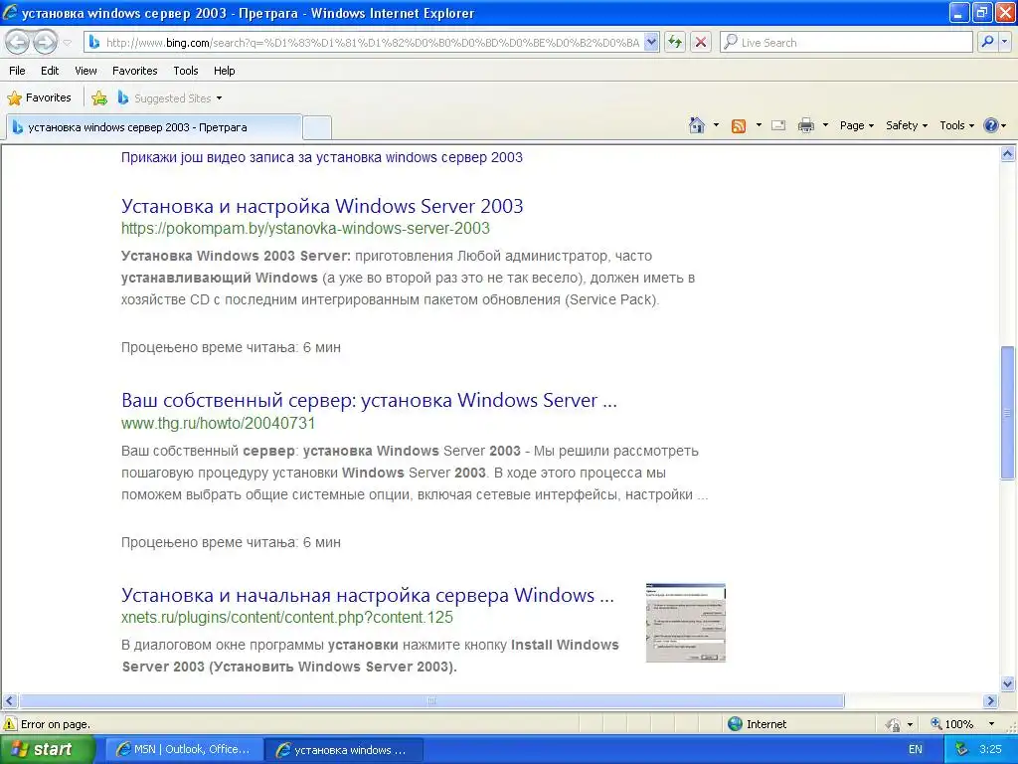Click the 3:25 clock in tray
The image size is (1018, 764).
tap(990, 749)
